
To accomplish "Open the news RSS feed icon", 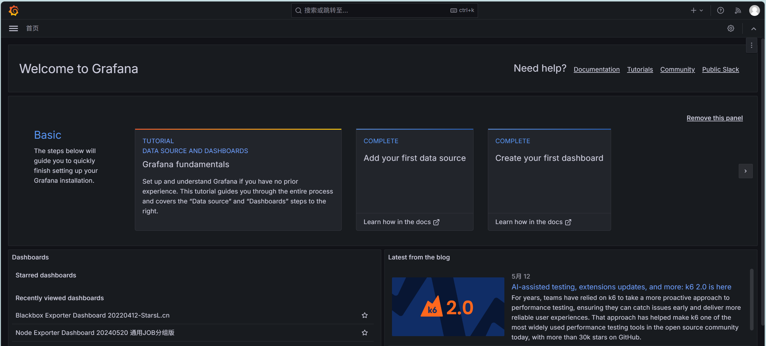I will click(738, 10).
